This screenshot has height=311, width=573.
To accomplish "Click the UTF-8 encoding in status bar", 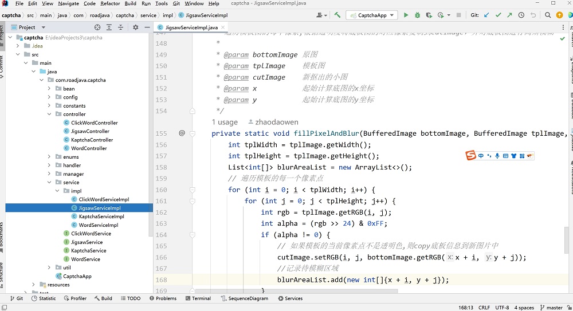I will (x=502, y=308).
